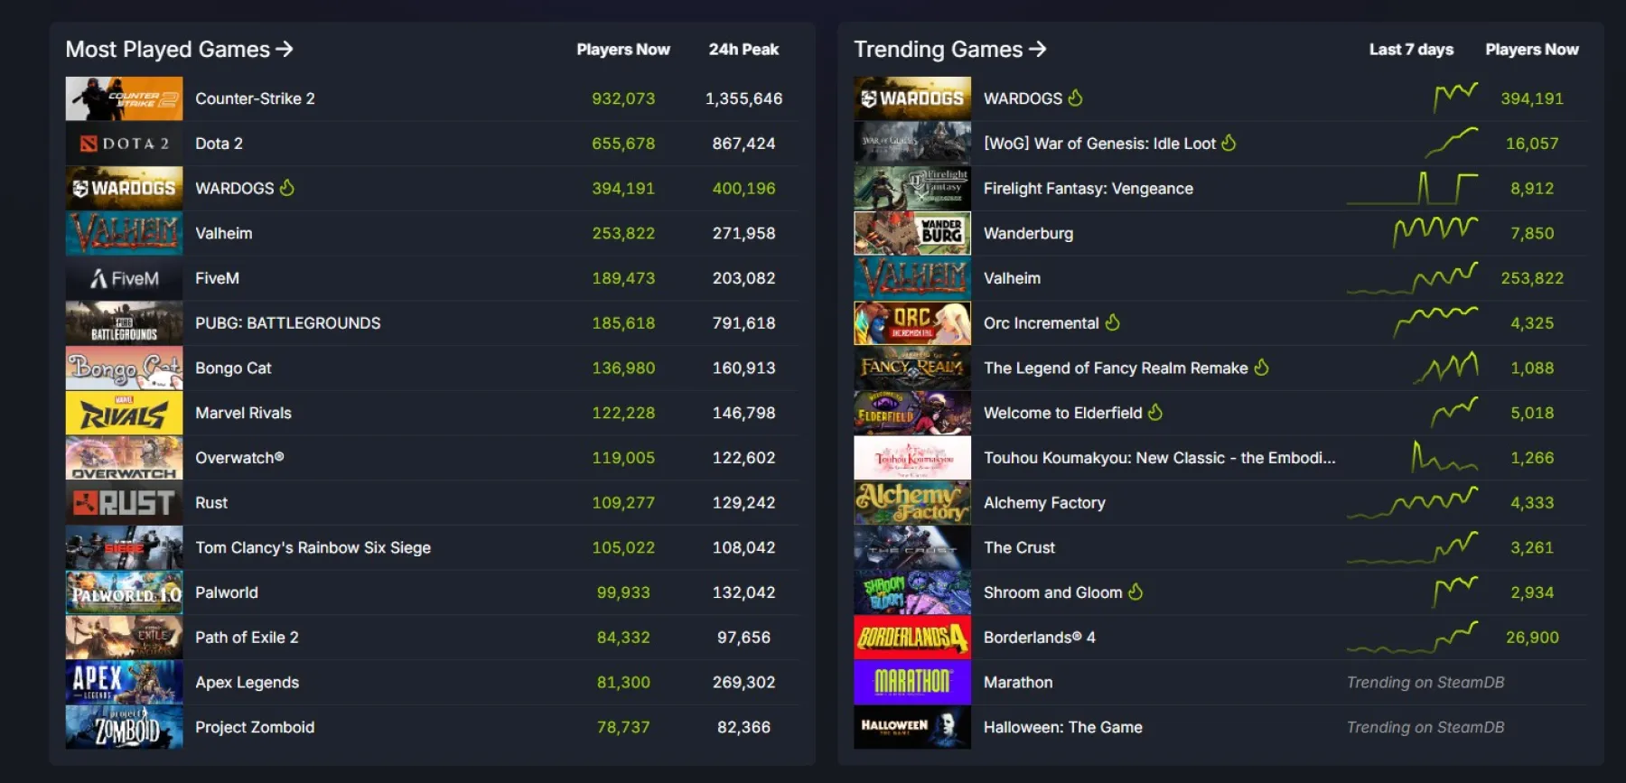
Task: Click the flame icon beside WARDOGS in Trending Games
Action: [1075, 98]
